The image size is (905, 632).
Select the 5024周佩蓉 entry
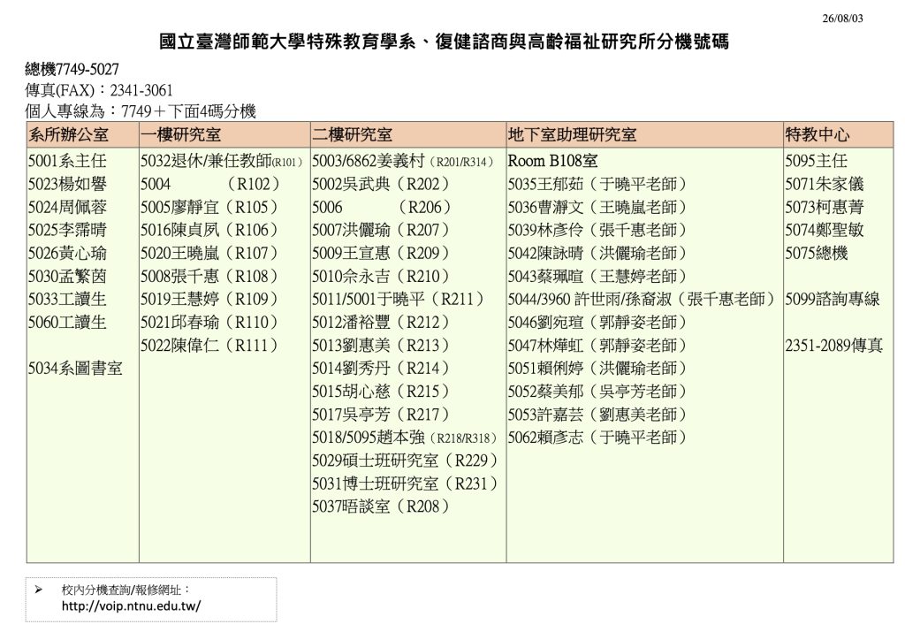click(67, 207)
